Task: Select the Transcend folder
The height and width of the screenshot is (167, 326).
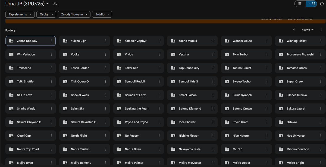Action: tap(31, 68)
